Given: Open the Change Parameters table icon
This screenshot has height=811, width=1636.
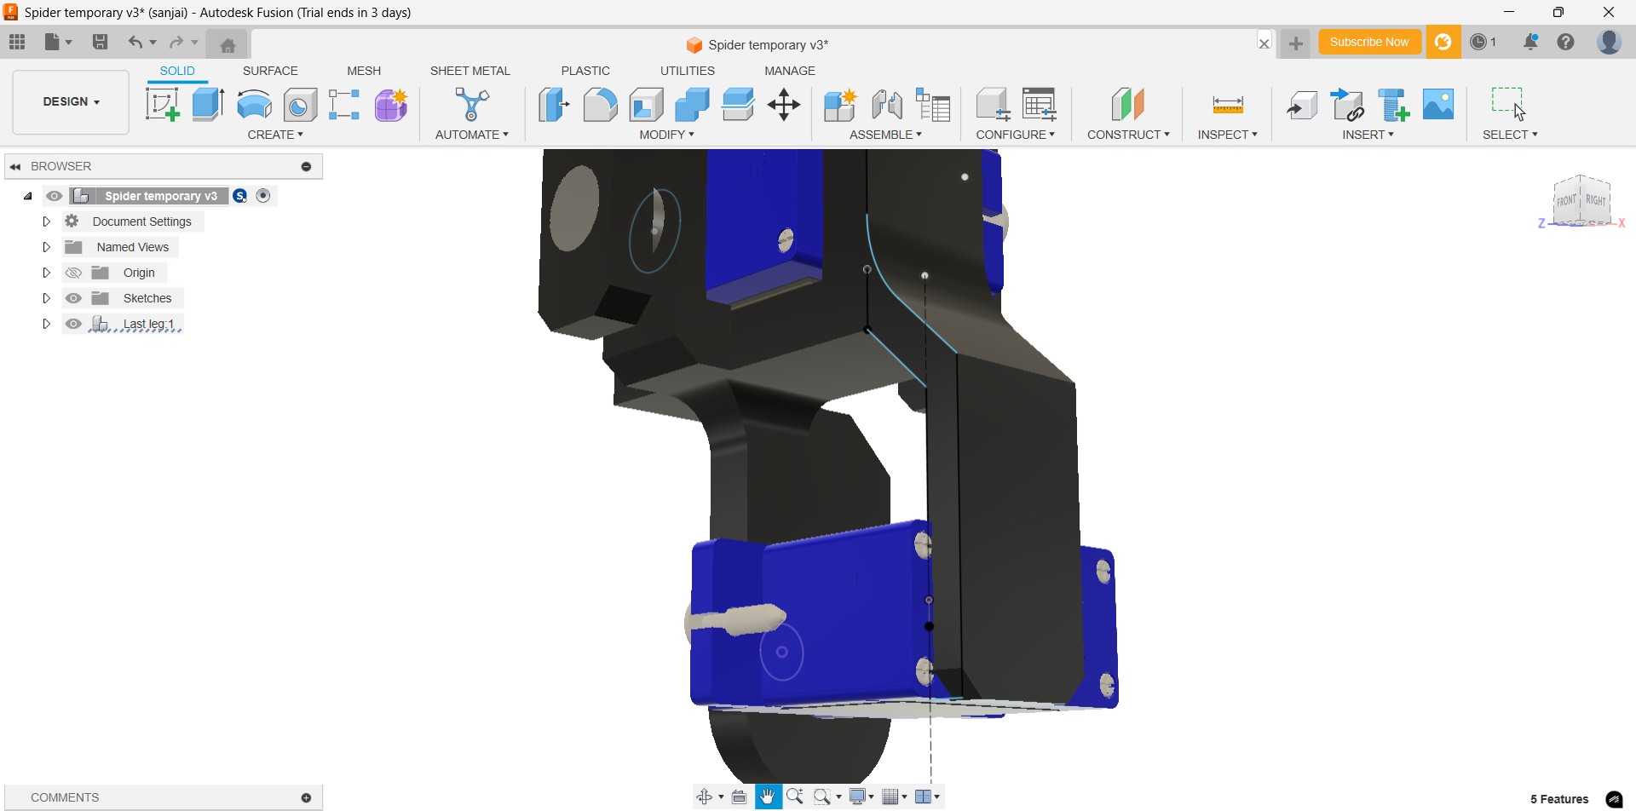Looking at the screenshot, I should click(1040, 105).
